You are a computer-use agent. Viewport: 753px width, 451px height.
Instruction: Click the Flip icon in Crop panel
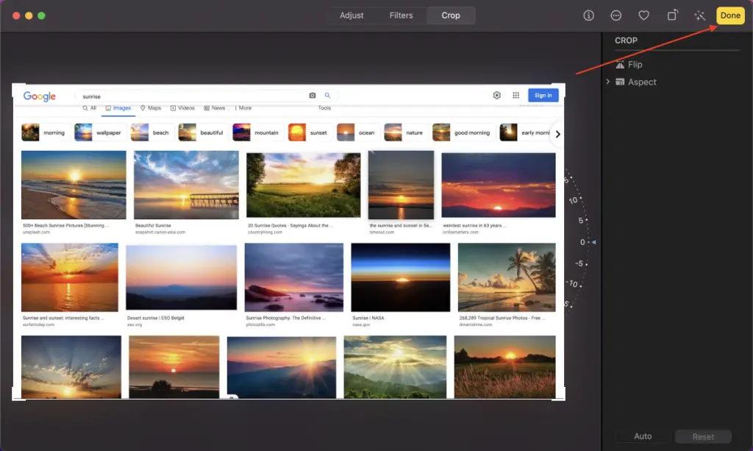619,65
